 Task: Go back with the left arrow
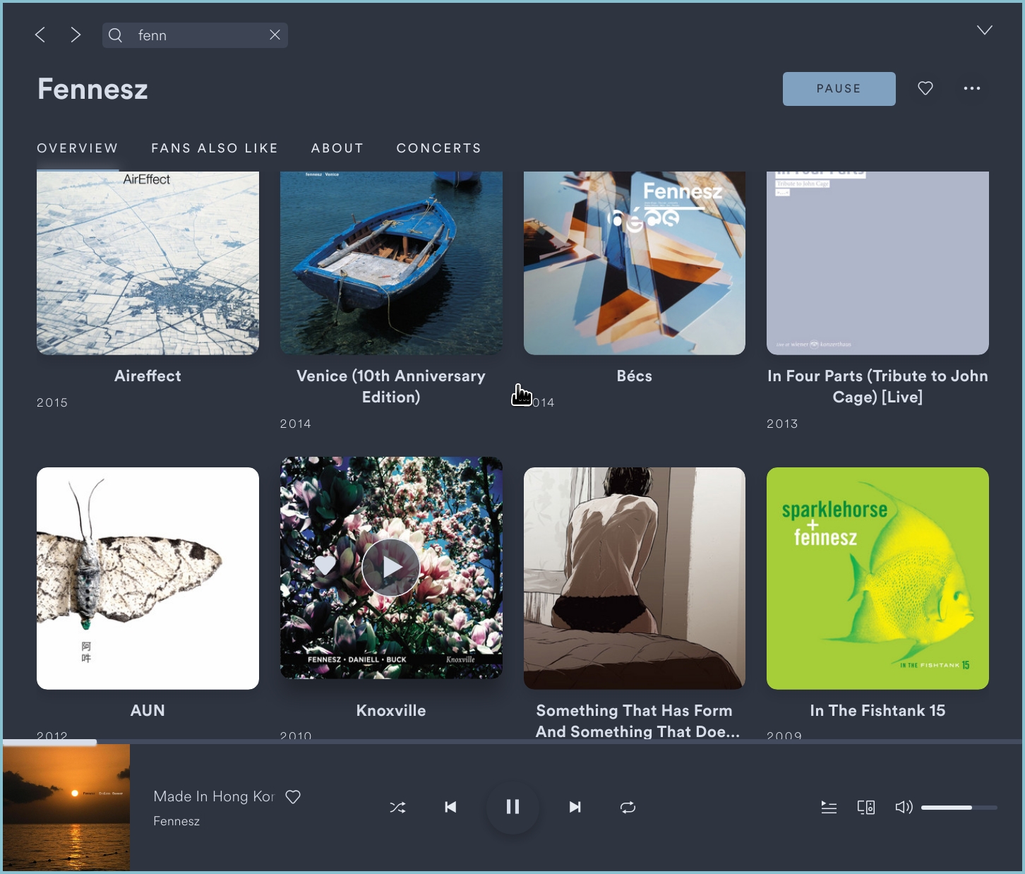40,35
